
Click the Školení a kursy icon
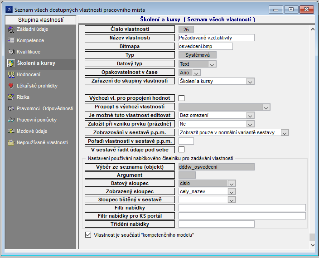[x=11, y=63]
